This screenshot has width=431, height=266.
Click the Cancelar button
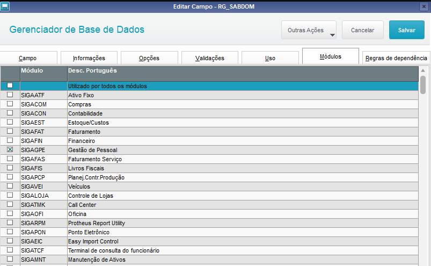click(x=362, y=30)
